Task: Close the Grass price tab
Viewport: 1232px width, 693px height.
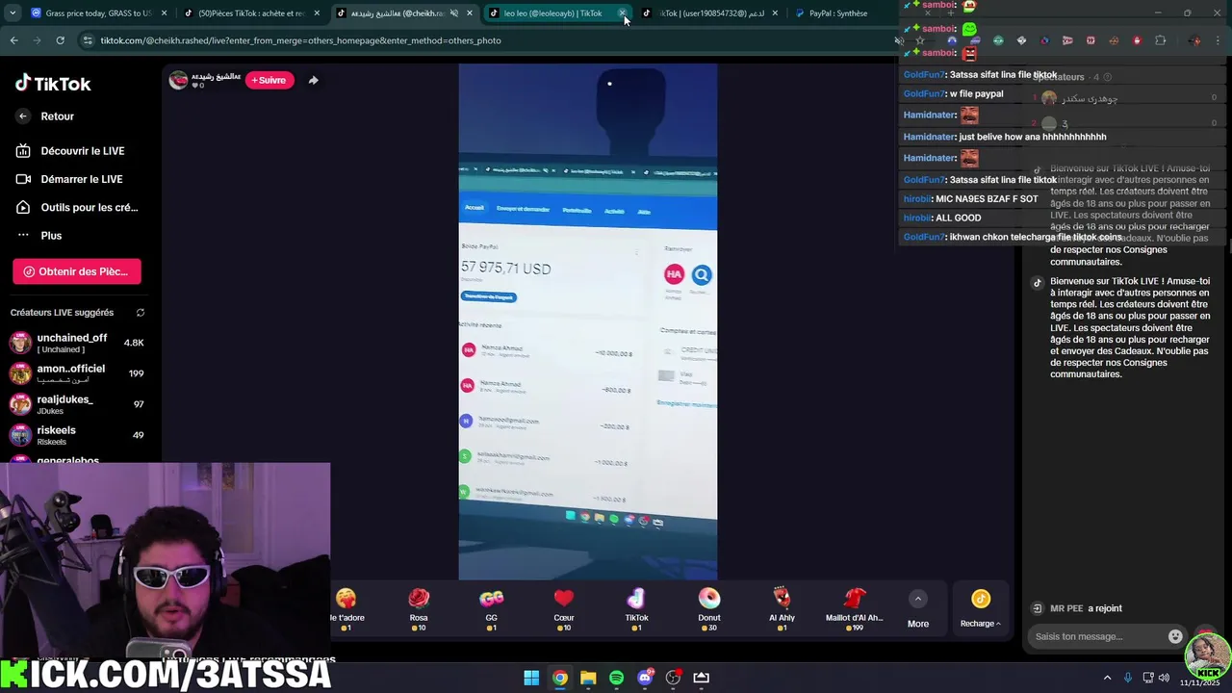Action: click(x=164, y=13)
